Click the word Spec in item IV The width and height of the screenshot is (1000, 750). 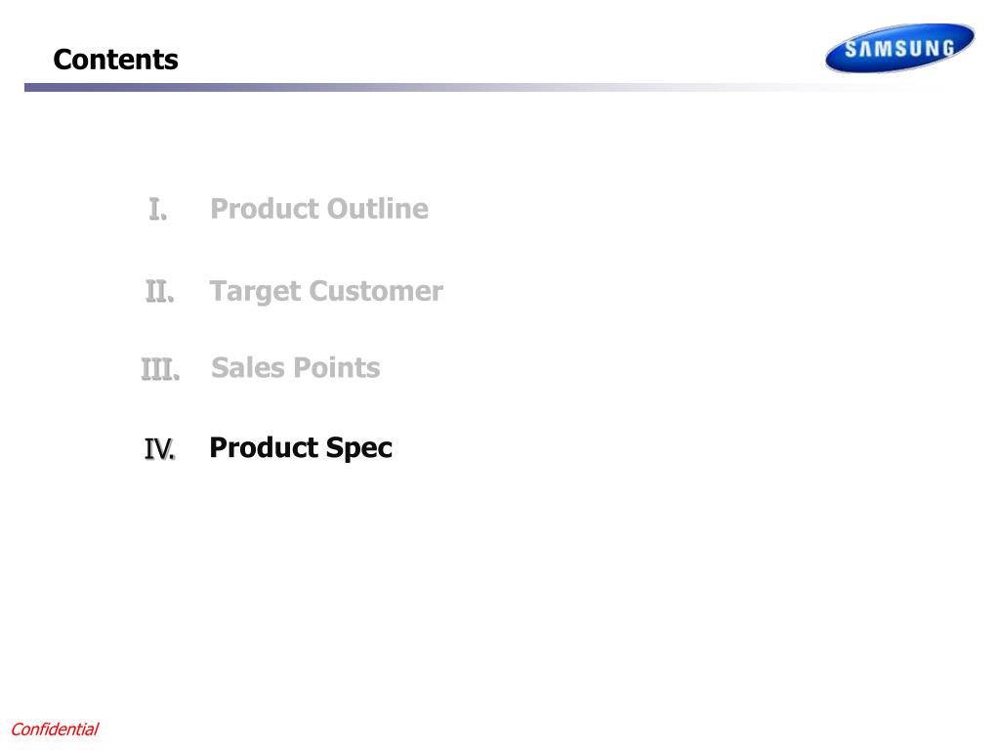coord(359,449)
